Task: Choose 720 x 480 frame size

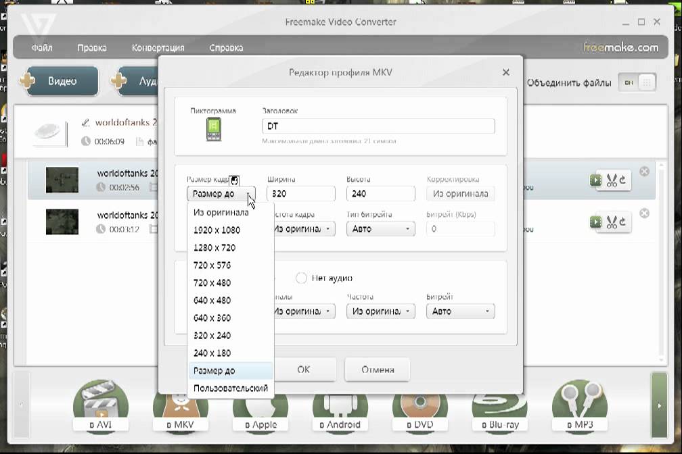Action: pyautogui.click(x=231, y=283)
